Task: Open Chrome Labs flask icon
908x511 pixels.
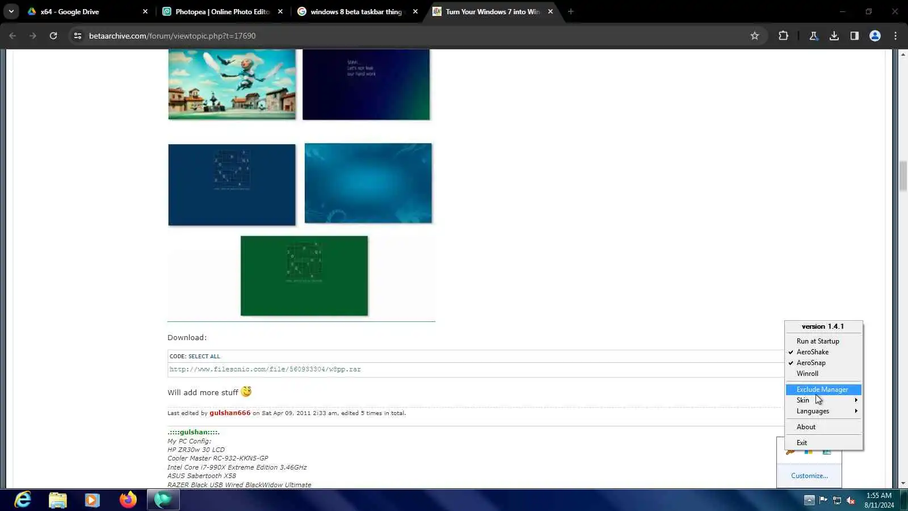Action: tap(814, 36)
